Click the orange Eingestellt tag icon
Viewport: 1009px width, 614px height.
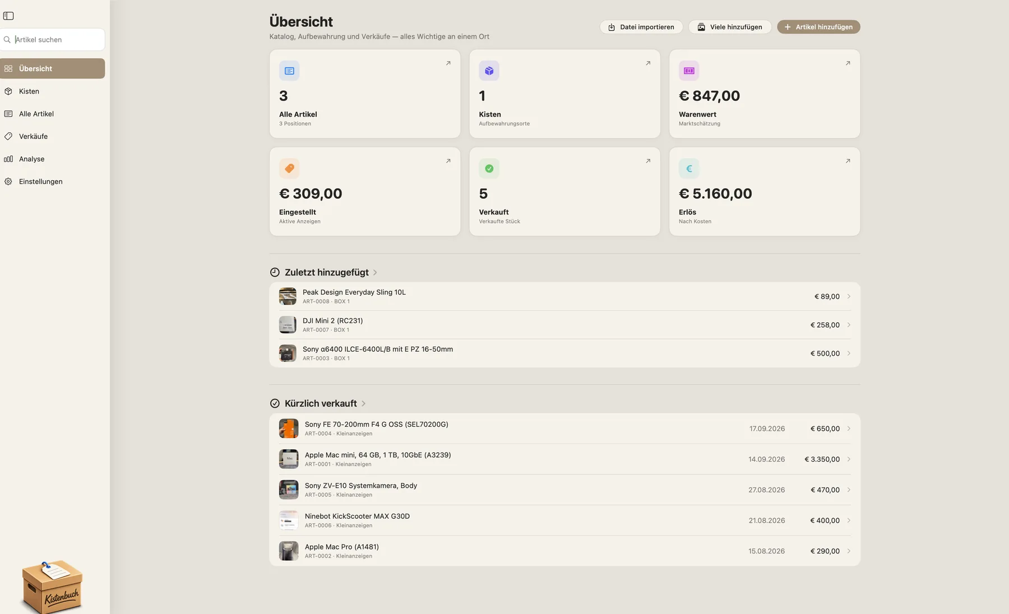pyautogui.click(x=289, y=169)
